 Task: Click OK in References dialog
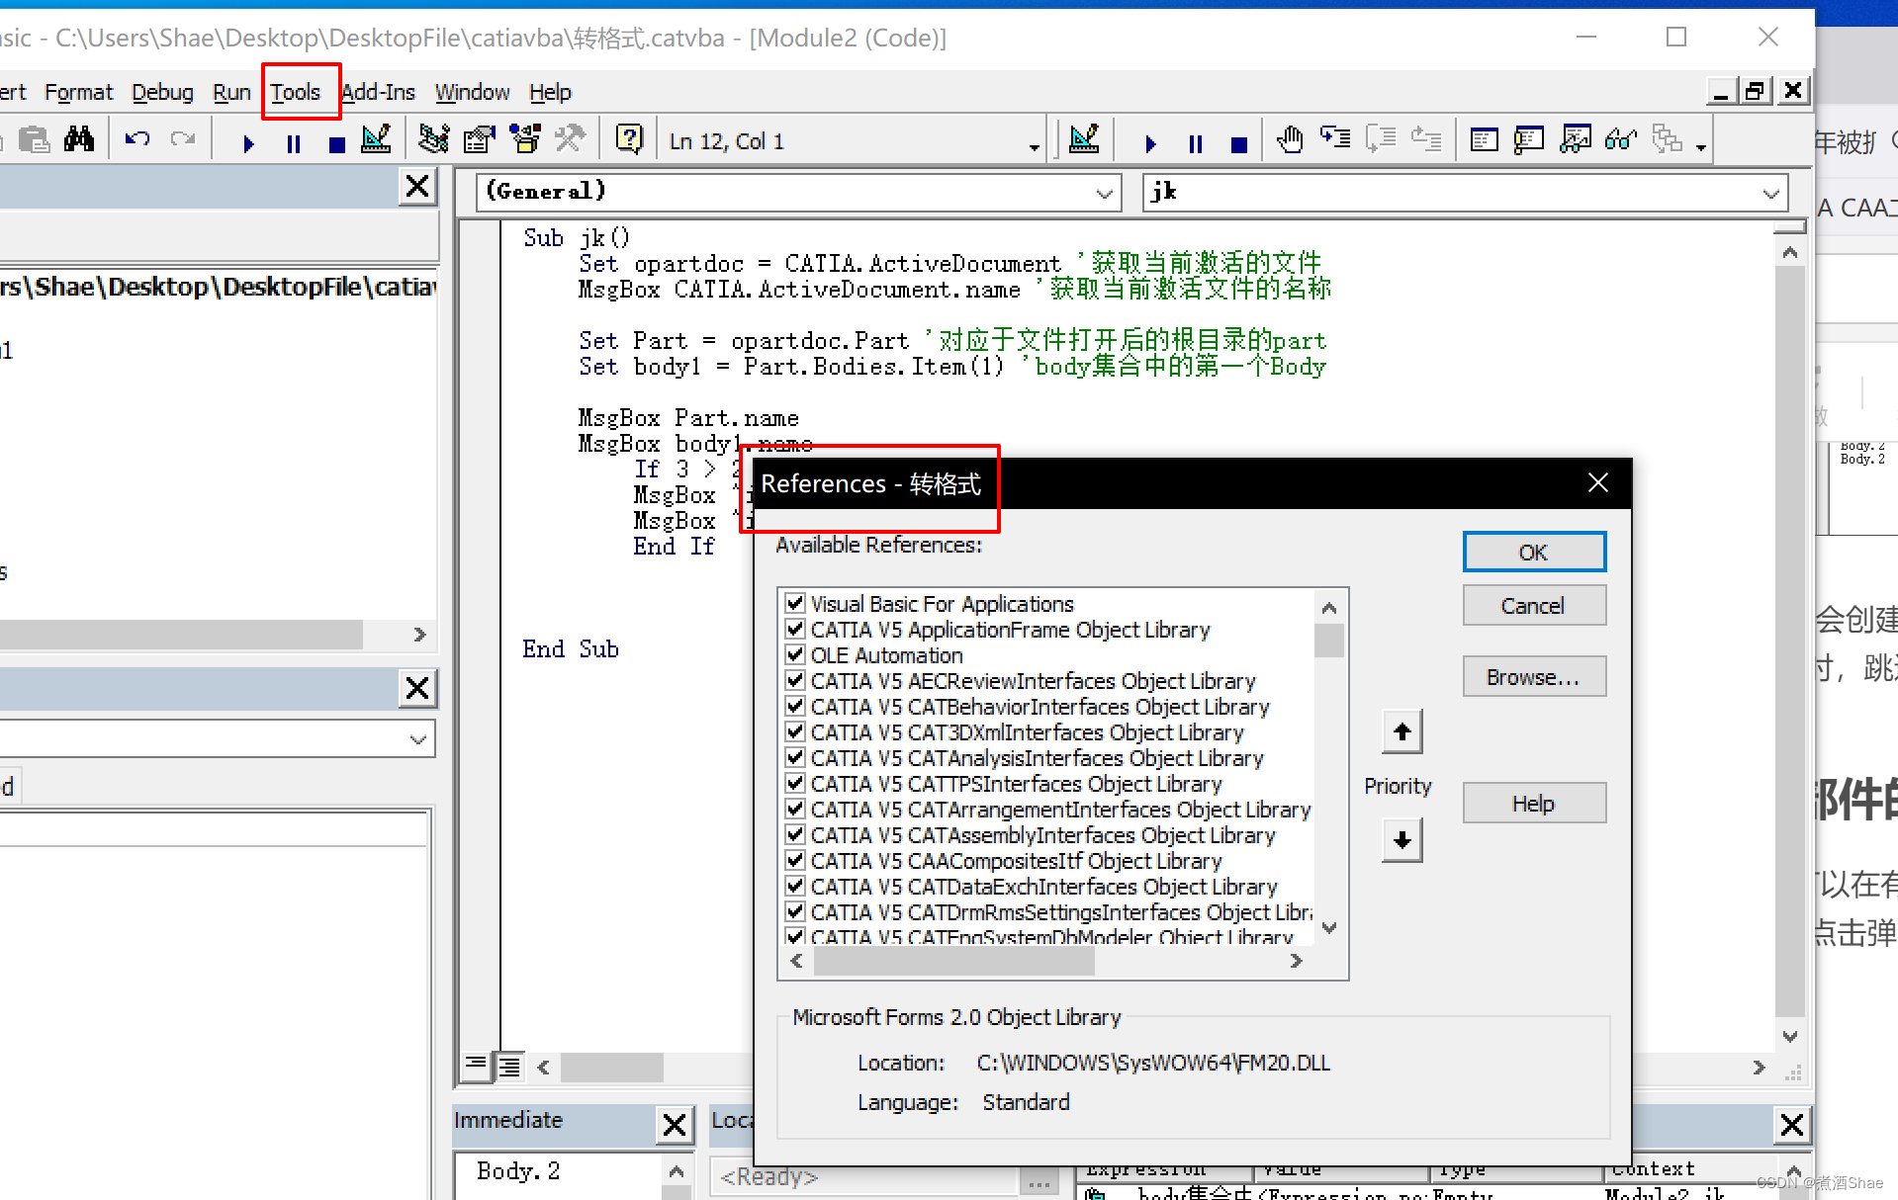[1534, 552]
